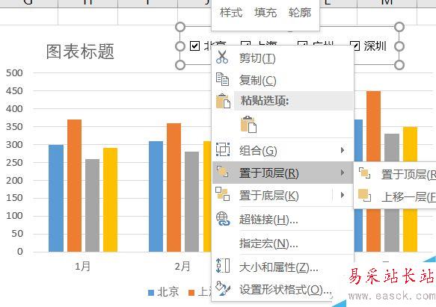Toggle the 上海 checkbox
This screenshot has height=307, width=436.
coord(245,44)
